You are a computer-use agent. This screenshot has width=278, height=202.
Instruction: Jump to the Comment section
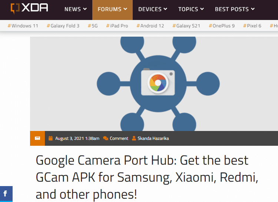pyautogui.click(x=119, y=138)
